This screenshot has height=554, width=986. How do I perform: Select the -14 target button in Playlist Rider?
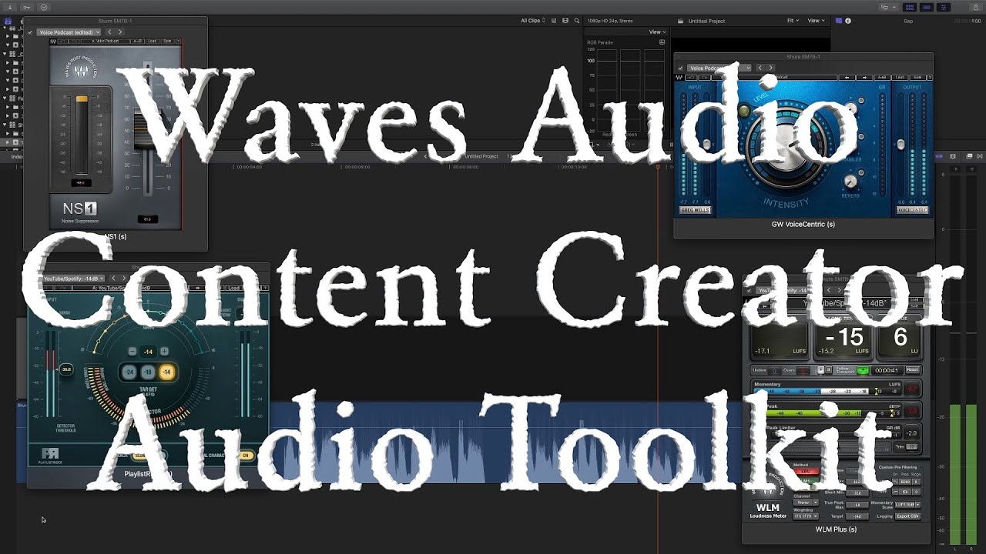pos(166,372)
